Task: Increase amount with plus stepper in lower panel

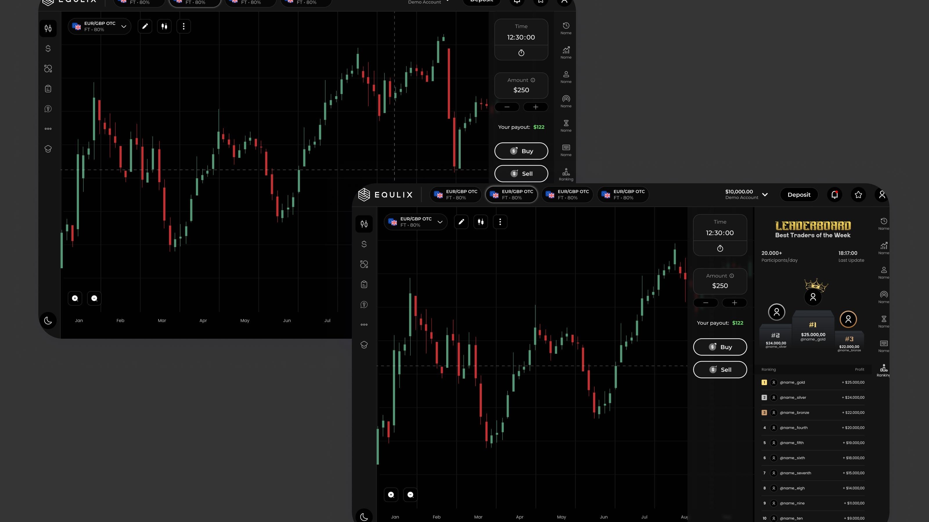Action: pyautogui.click(x=734, y=302)
